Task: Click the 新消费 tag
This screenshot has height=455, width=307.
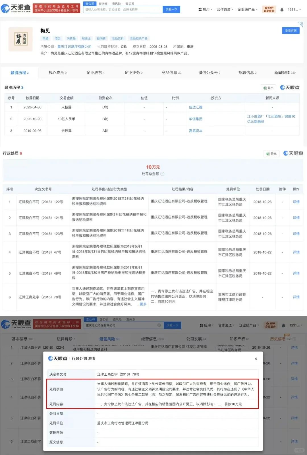Action: click(x=101, y=38)
